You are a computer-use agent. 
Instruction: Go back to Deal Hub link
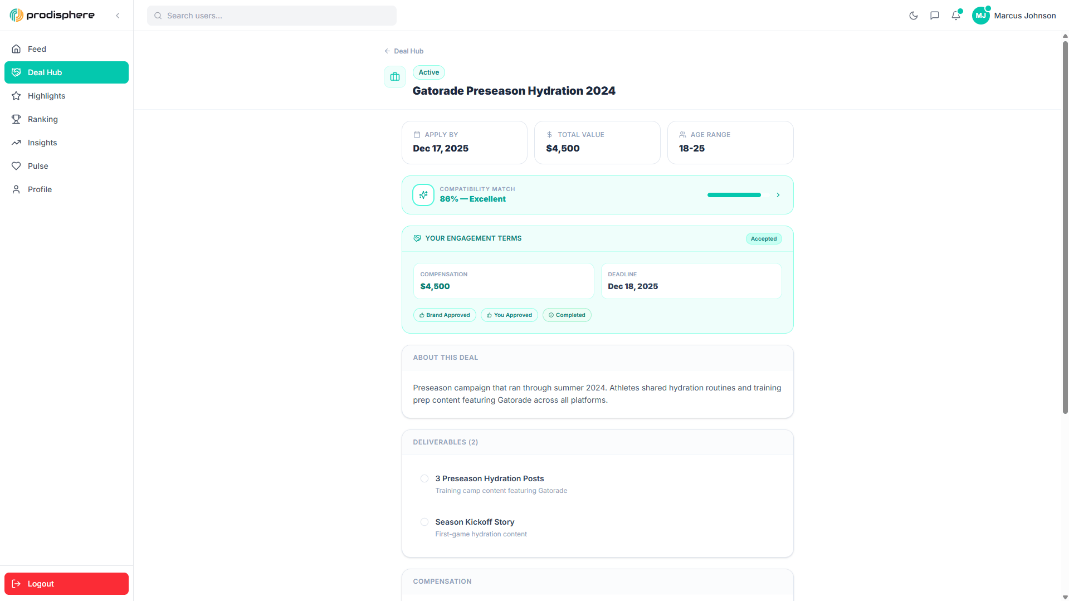point(404,51)
